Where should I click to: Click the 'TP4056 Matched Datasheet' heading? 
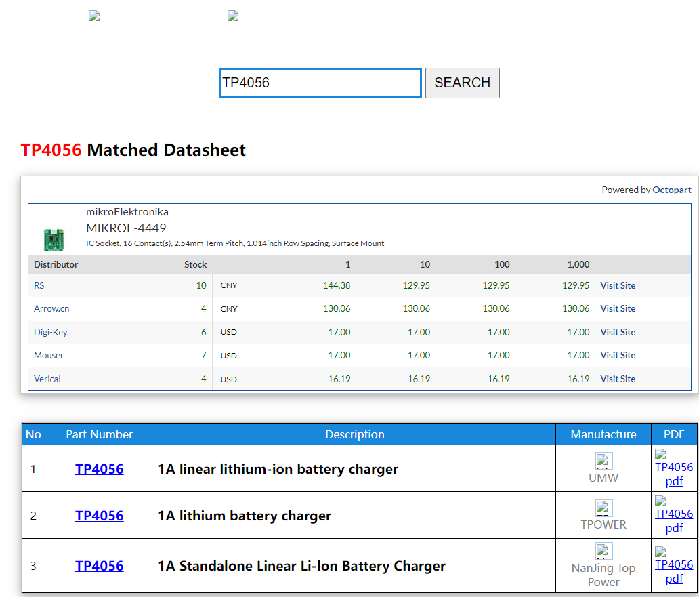pyautogui.click(x=133, y=150)
